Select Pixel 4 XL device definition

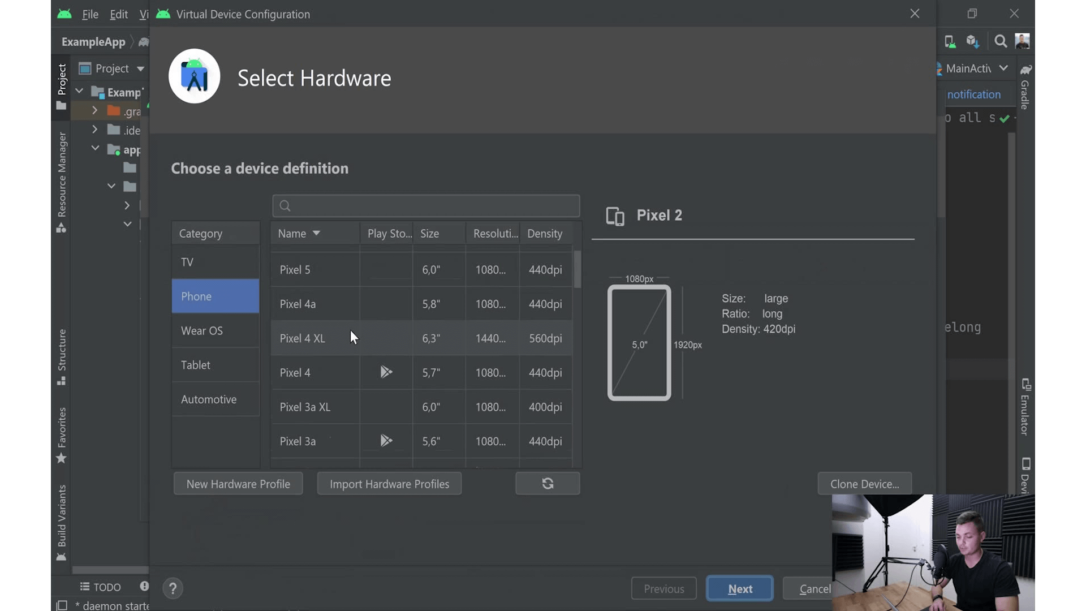click(302, 338)
